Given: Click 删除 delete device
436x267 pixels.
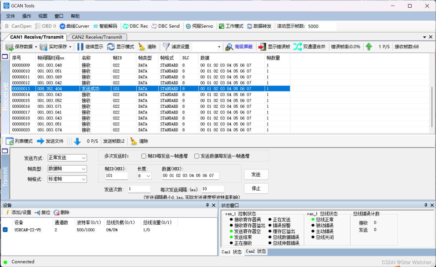Looking at the screenshot, I should pyautogui.click(x=61, y=212).
